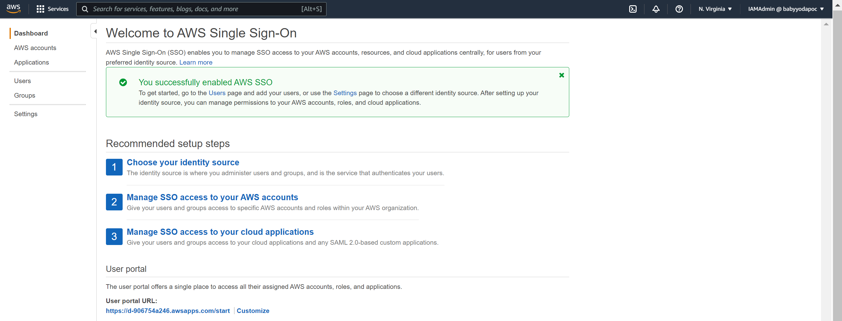This screenshot has width=842, height=321.
Task: Open Choose your identity source
Action: [183, 162]
